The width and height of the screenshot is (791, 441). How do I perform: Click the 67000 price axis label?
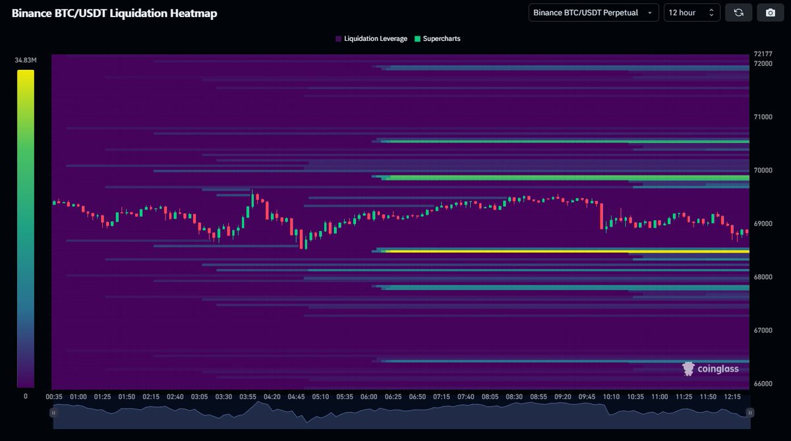pyautogui.click(x=763, y=330)
